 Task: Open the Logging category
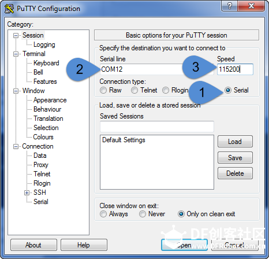coord(44,45)
